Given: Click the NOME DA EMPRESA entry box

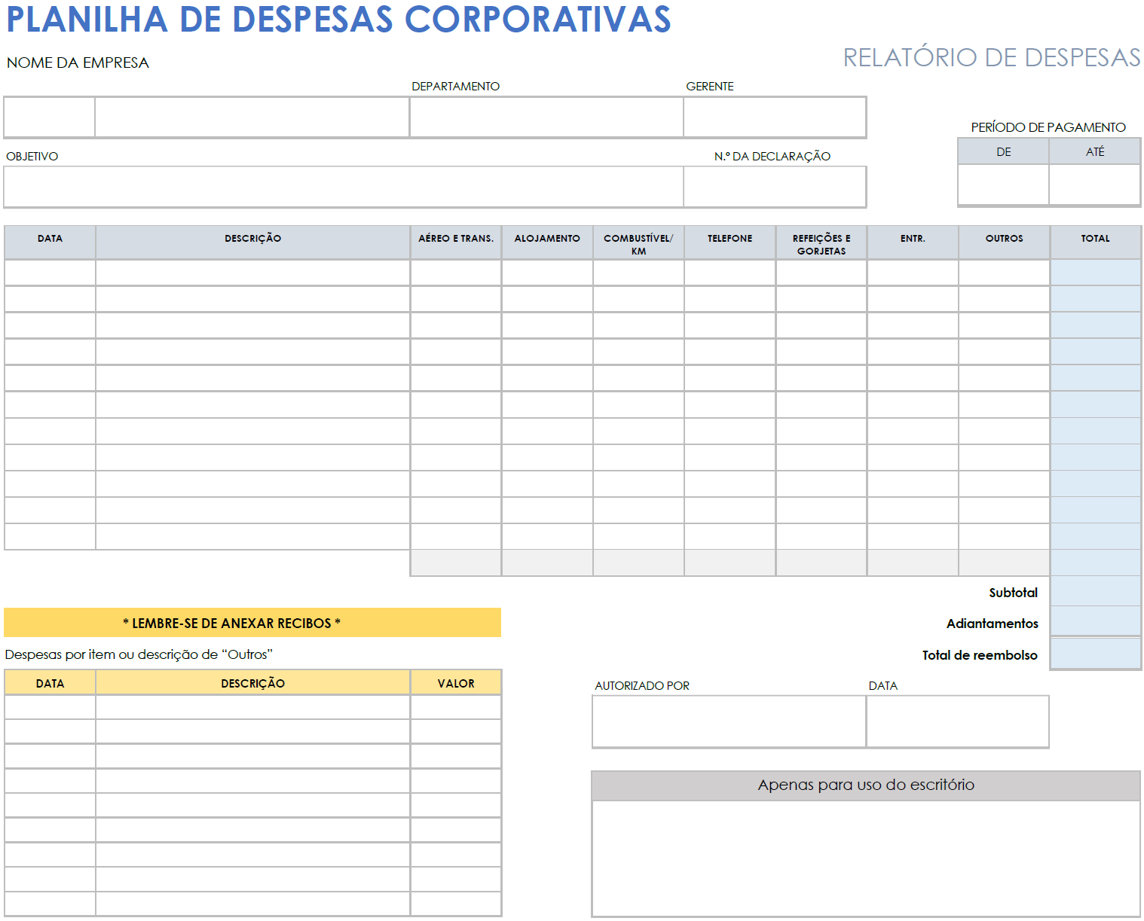Looking at the screenshot, I should coord(252,117).
